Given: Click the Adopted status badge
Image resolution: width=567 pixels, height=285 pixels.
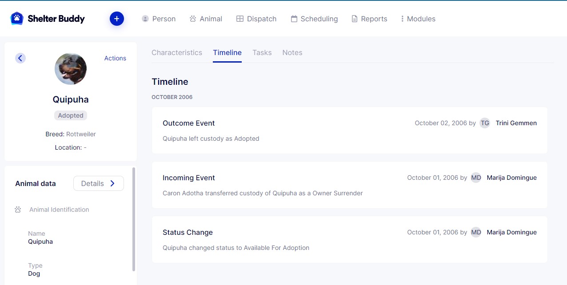Looking at the screenshot, I should [x=70, y=115].
